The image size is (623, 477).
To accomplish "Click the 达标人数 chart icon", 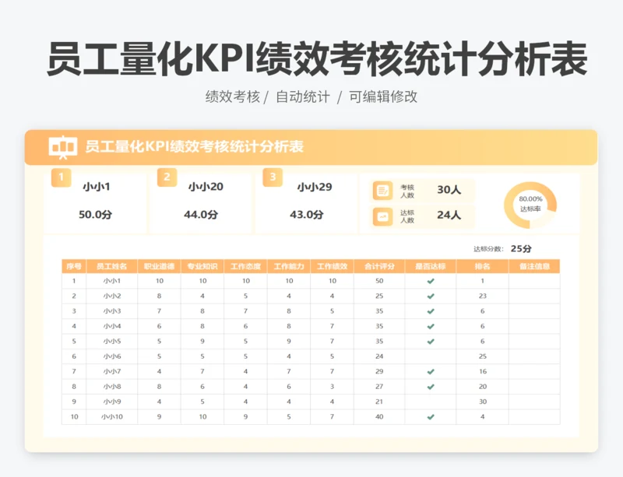I will tap(382, 216).
